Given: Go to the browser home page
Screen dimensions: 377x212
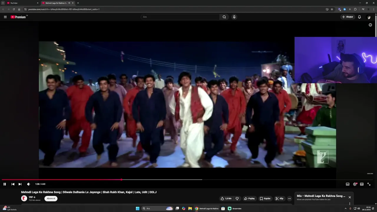Looking at the screenshot, I should tap(19, 9).
